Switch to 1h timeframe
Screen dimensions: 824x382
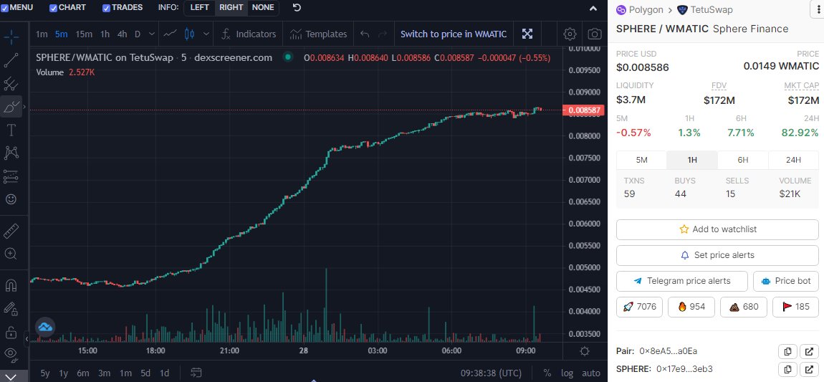105,34
